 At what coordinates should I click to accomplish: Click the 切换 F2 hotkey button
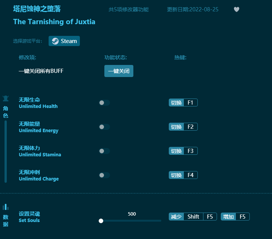[183, 127]
